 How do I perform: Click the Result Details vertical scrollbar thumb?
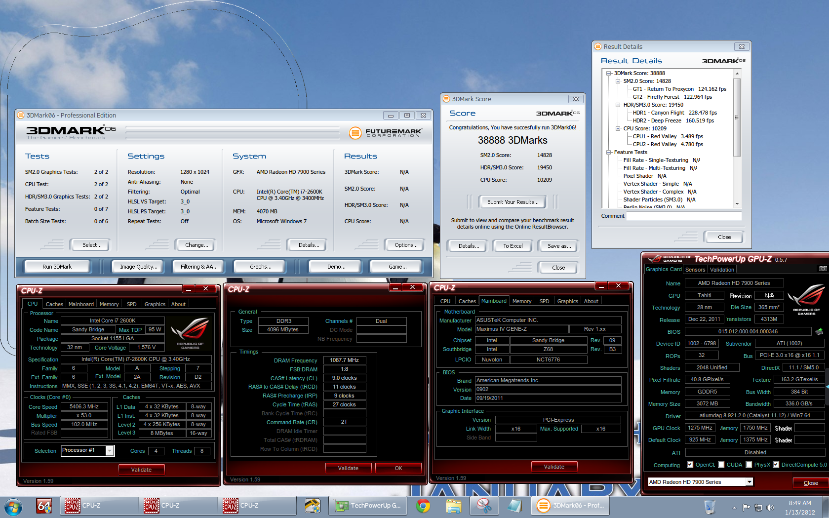(737, 118)
